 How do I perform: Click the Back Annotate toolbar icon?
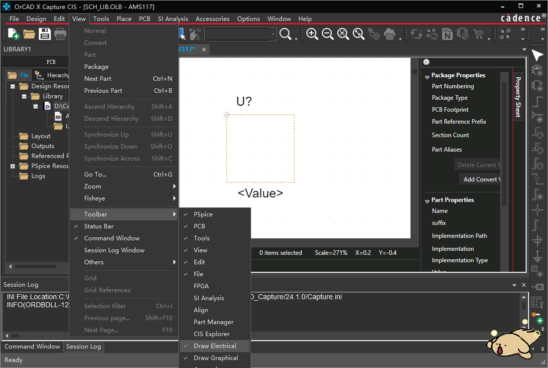[x=432, y=34]
